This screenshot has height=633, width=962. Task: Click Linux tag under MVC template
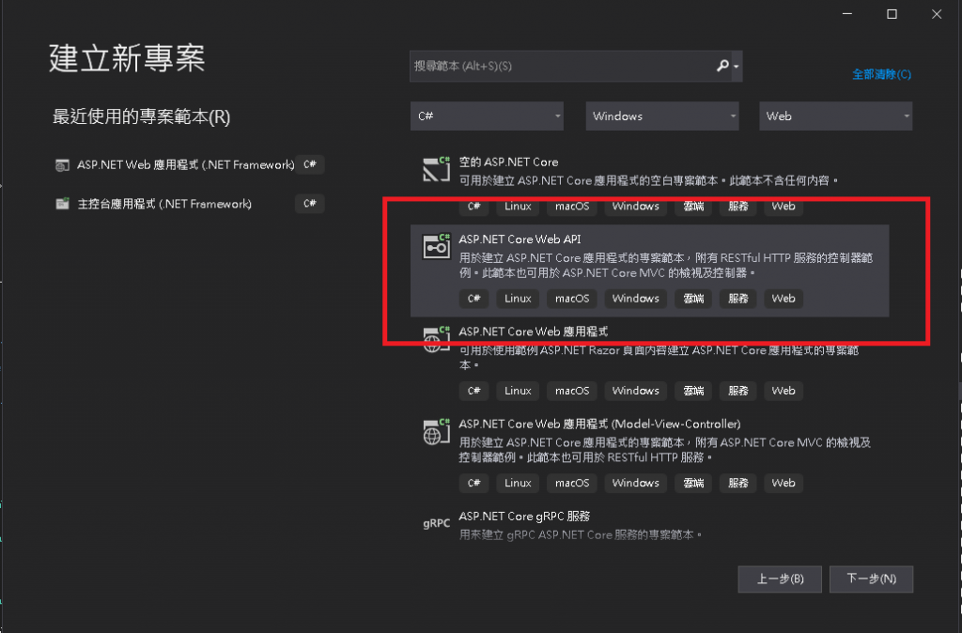tap(518, 483)
